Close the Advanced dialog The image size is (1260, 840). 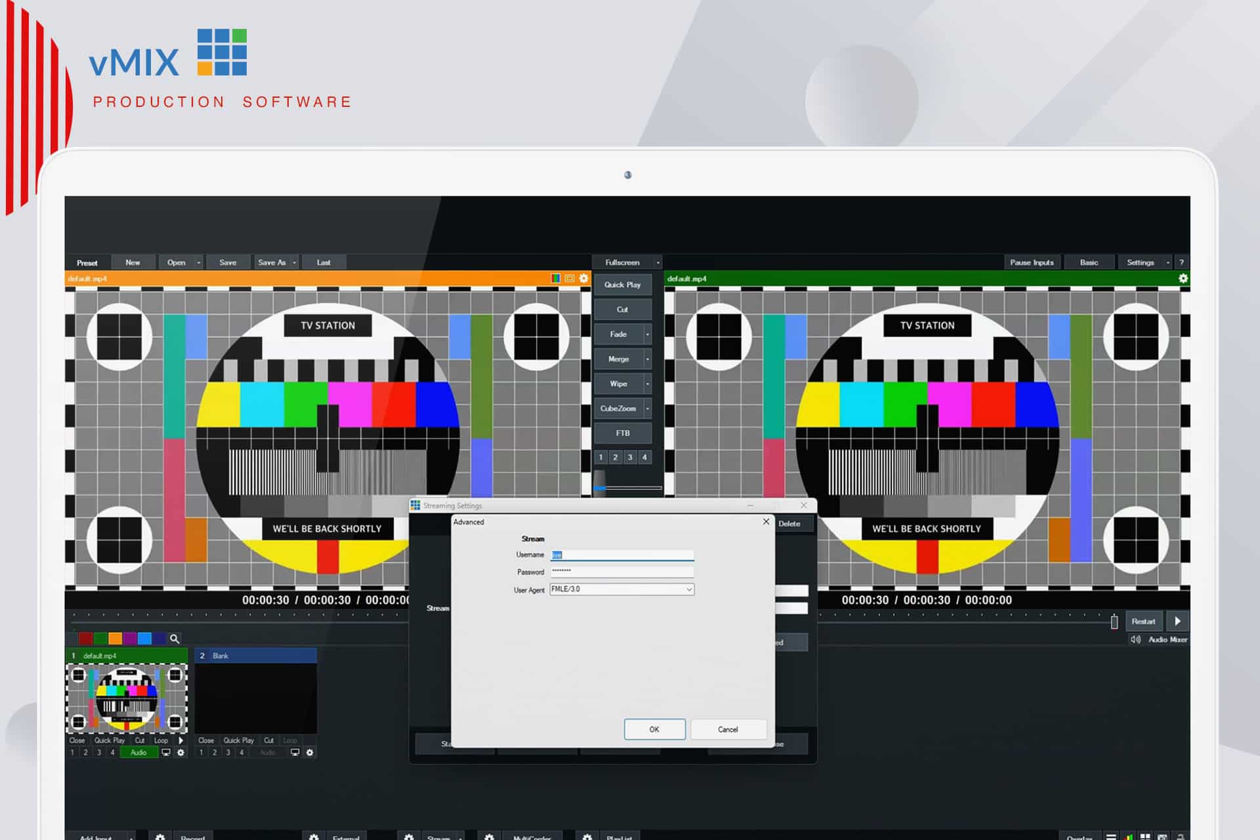766,522
